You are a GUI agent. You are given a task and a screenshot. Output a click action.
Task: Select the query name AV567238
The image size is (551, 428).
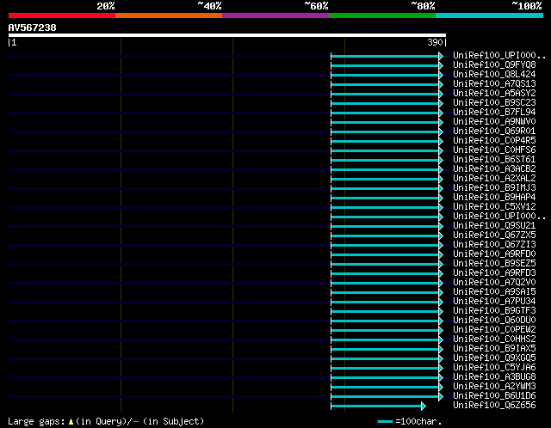[33, 28]
